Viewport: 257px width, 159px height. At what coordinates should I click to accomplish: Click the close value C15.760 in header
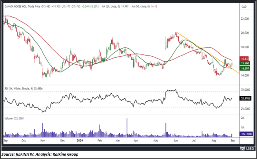click(x=75, y=7)
